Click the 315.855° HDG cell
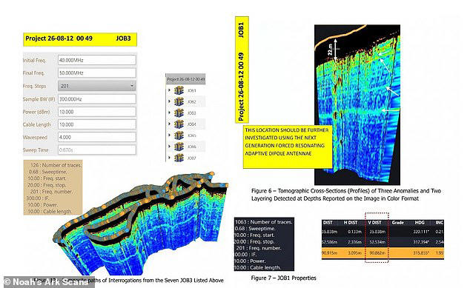This screenshot has height=288, width=470. (x=421, y=253)
